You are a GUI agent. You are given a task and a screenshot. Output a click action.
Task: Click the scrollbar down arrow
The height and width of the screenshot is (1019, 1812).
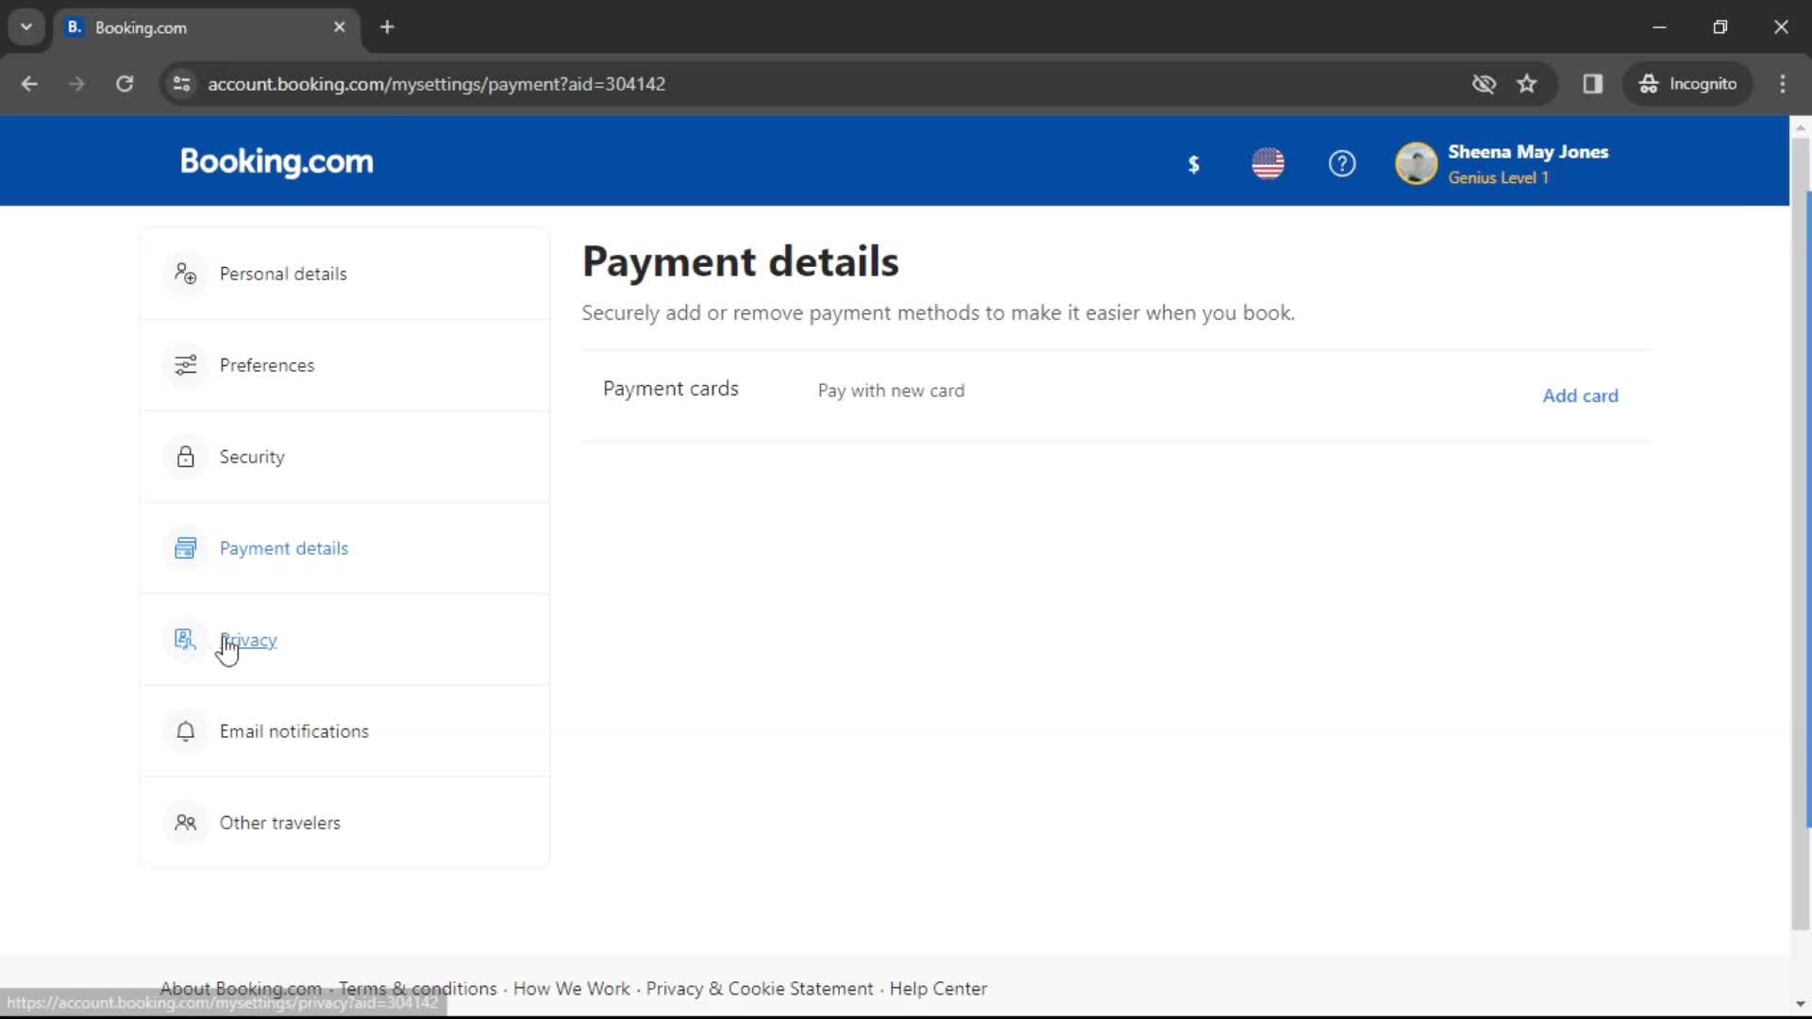click(x=1801, y=1004)
